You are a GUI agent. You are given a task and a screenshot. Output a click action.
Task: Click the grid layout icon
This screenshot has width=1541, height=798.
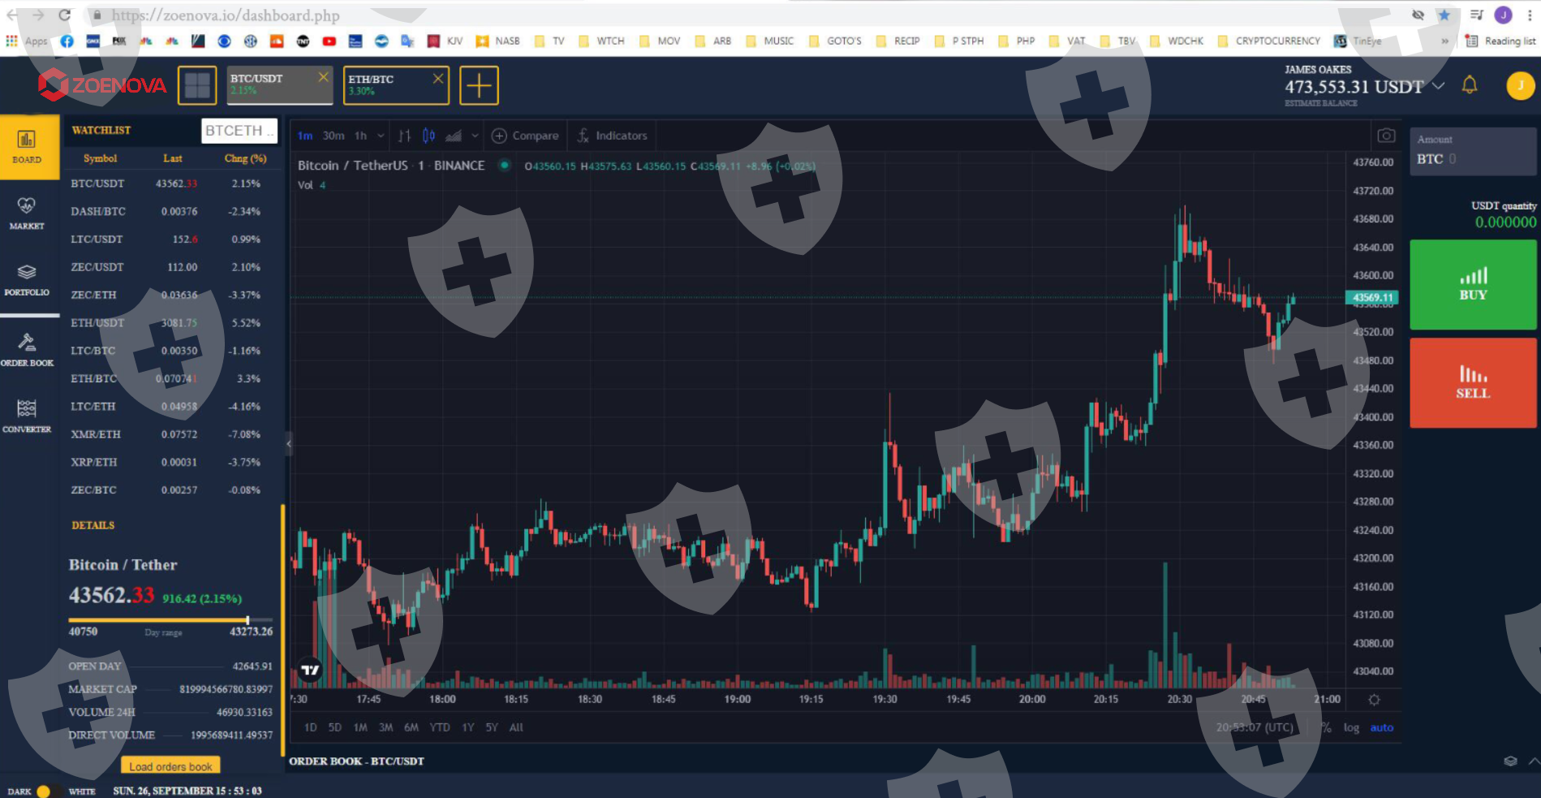pyautogui.click(x=197, y=85)
